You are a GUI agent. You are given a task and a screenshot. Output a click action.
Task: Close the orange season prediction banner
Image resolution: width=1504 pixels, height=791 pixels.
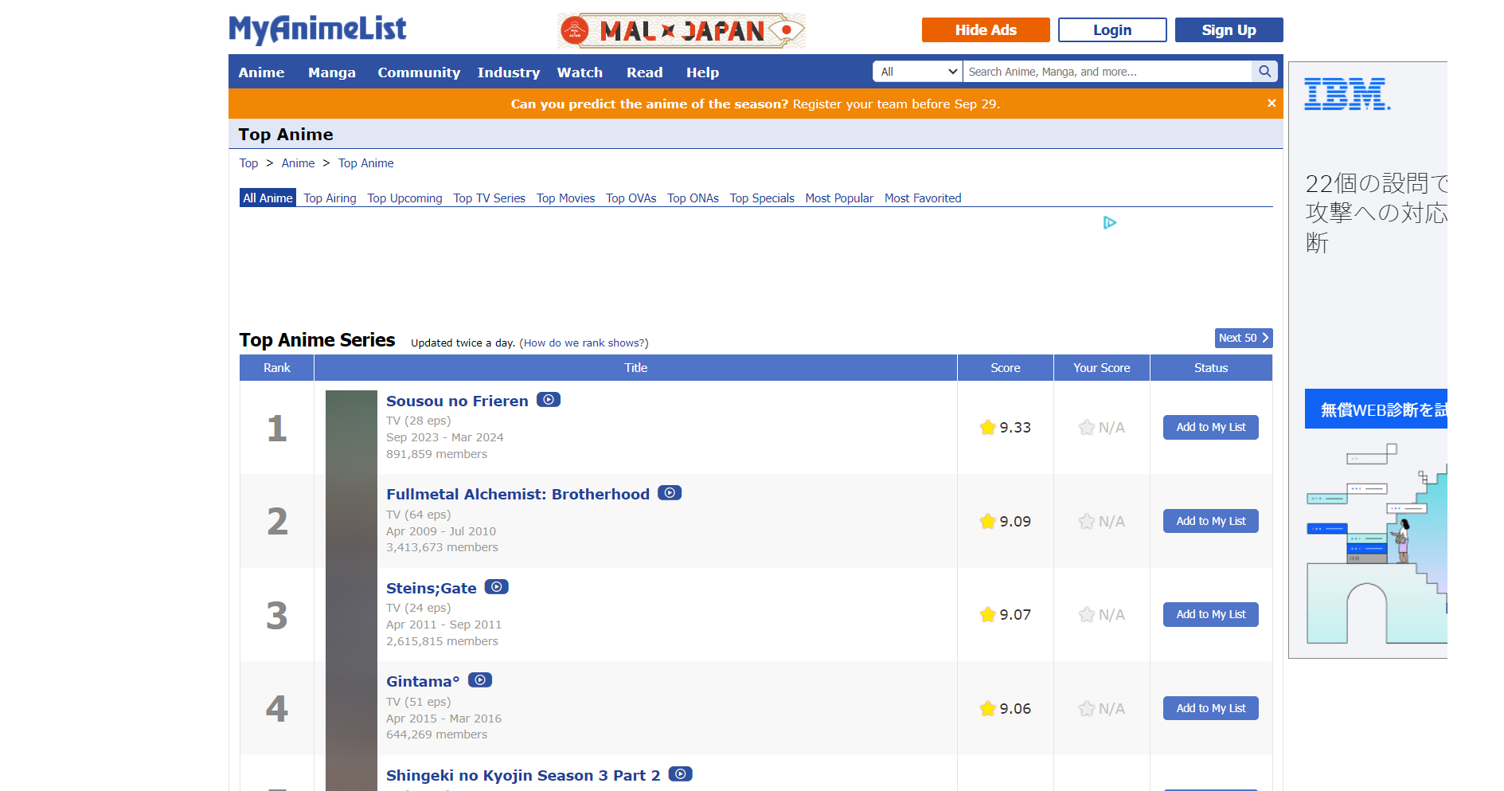coord(1272,104)
